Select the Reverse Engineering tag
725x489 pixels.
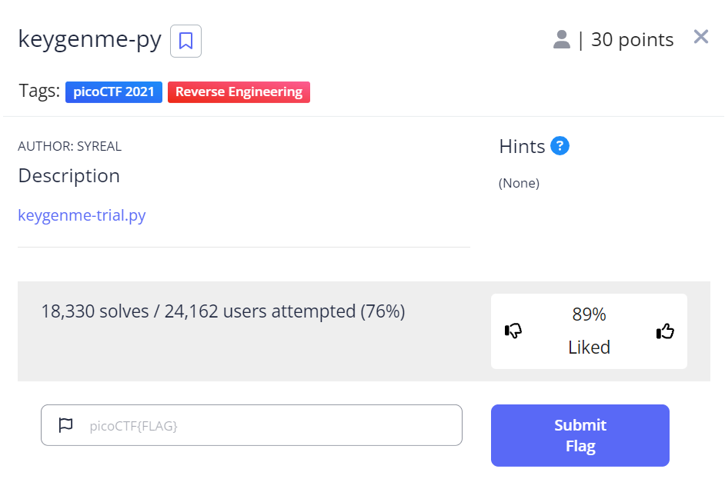click(x=239, y=92)
